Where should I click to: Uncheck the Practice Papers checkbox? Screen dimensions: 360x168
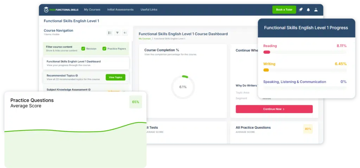point(104,49)
